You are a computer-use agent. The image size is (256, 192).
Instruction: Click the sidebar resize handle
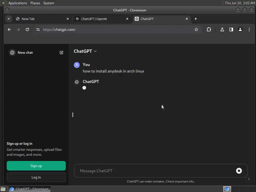73,115
